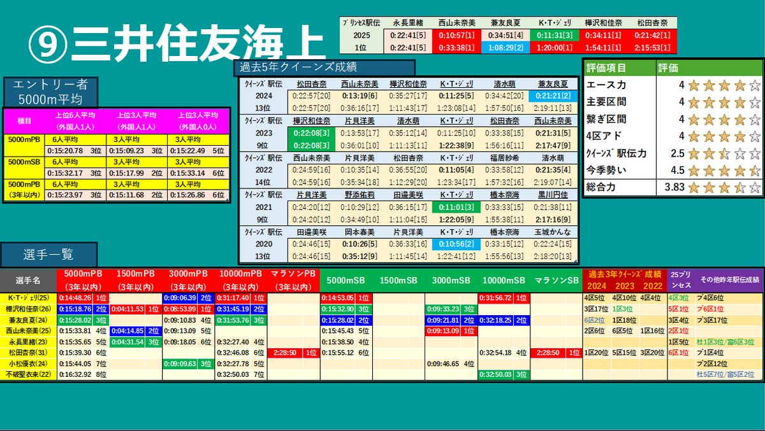The image size is (765, 431).
Task: Click the 2021 runner name '野添佑莉'
Action: pos(359,195)
